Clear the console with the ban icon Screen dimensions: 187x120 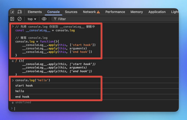tap(20, 19)
